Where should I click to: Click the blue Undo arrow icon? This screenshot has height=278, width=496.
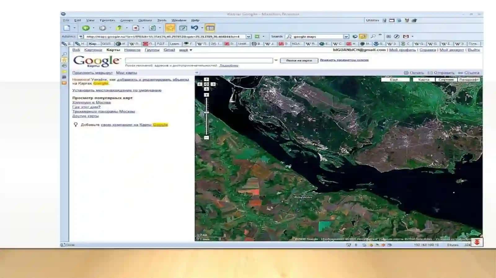[x=194, y=28]
